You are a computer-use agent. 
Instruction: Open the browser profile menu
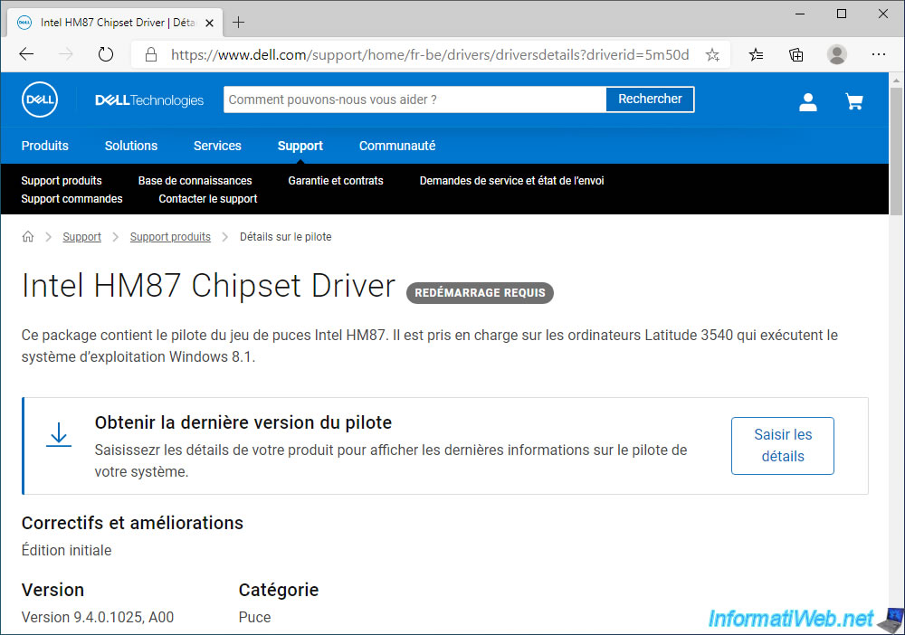point(837,55)
